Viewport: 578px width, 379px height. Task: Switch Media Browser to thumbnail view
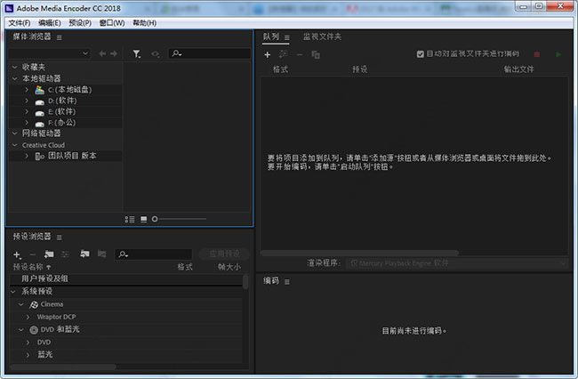(144, 220)
